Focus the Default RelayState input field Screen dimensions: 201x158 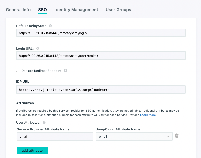(101, 33)
